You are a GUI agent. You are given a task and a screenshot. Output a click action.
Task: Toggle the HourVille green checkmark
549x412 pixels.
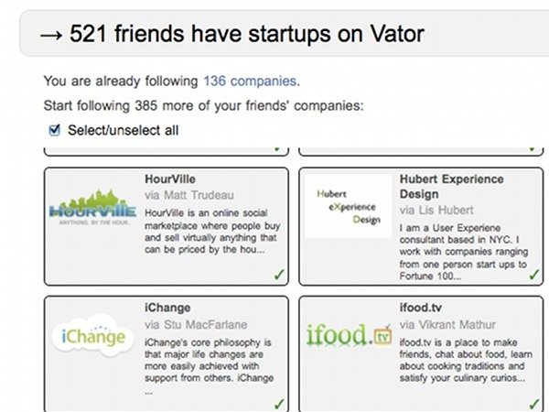(278, 274)
